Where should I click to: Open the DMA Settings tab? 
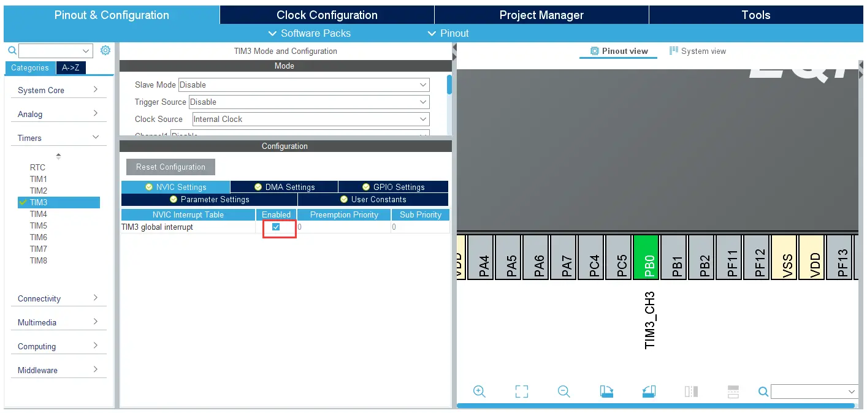click(284, 187)
